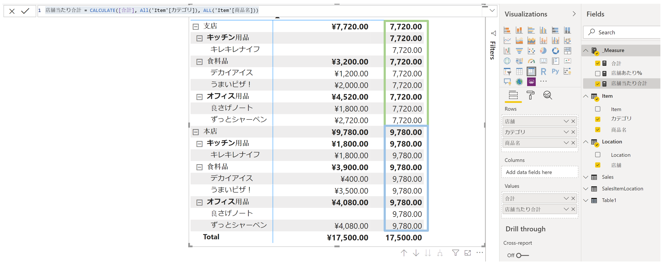Select the KPI visual

pos(567,61)
